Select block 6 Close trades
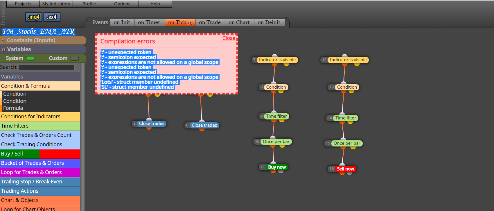 (x=204, y=125)
